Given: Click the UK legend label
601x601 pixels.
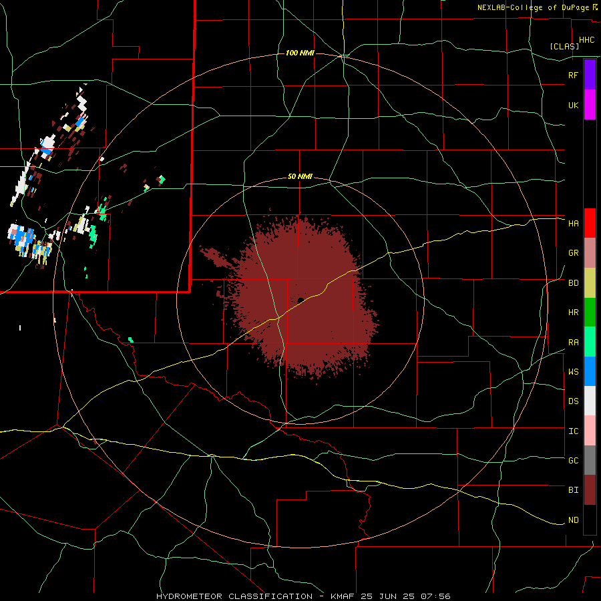Looking at the screenshot, I should [x=573, y=105].
